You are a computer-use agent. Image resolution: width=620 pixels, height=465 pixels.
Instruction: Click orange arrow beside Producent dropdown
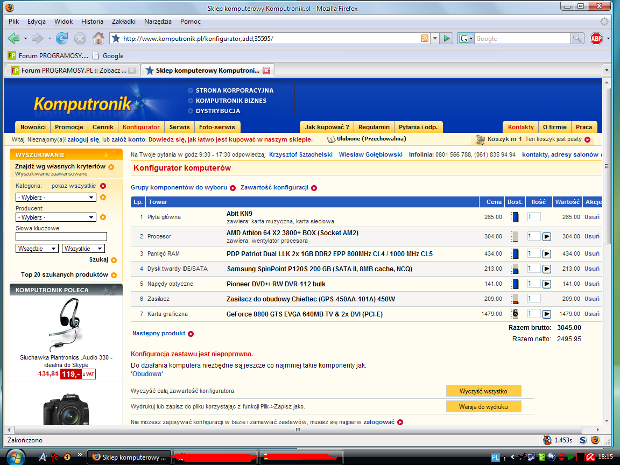click(103, 217)
